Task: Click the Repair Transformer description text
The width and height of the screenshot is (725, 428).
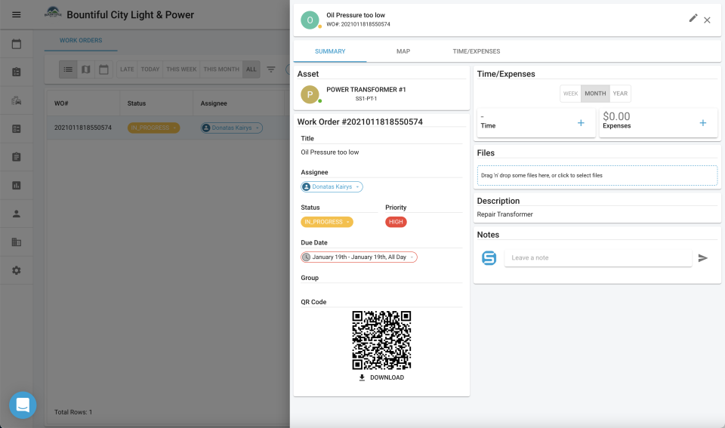Action: click(505, 214)
